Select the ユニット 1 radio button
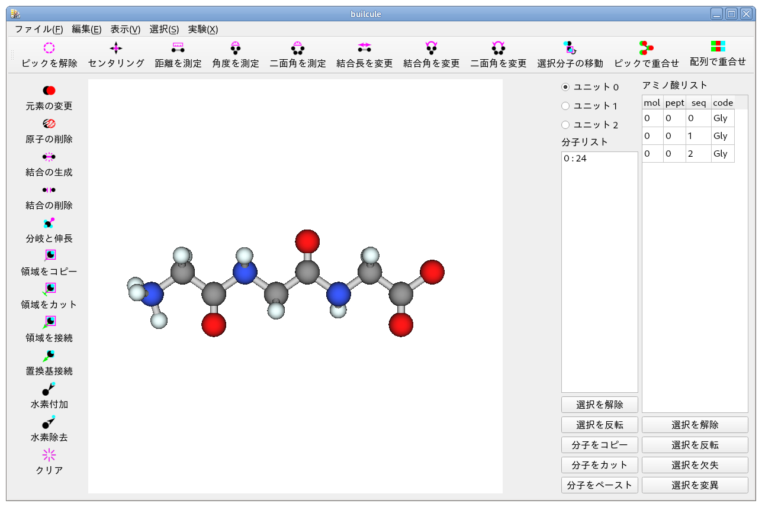The height and width of the screenshot is (507, 762). point(565,106)
